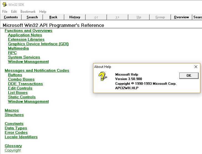Open the Locale Identifiers link

click(x=21, y=137)
